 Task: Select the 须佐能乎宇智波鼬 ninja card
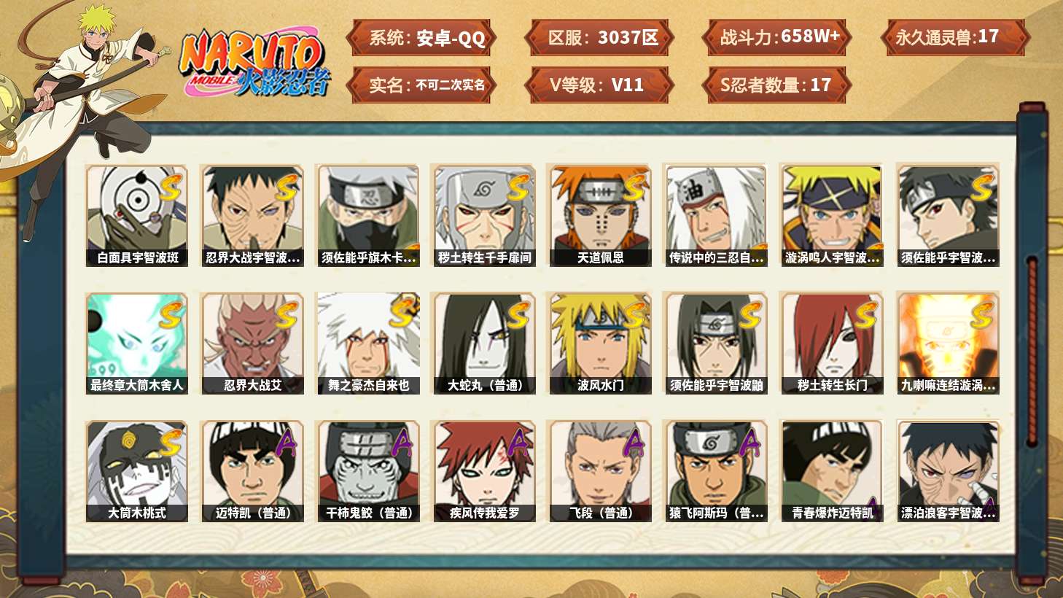tap(716, 343)
